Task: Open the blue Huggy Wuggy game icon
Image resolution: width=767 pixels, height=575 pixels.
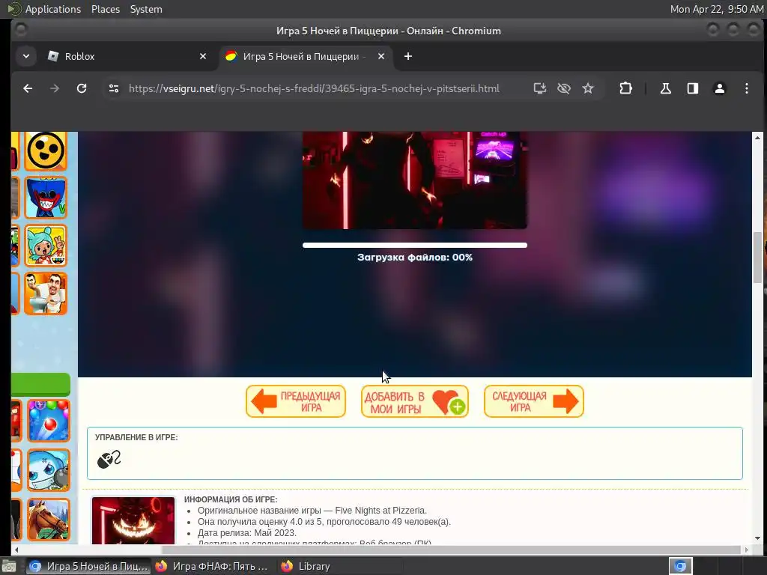Action: click(46, 198)
